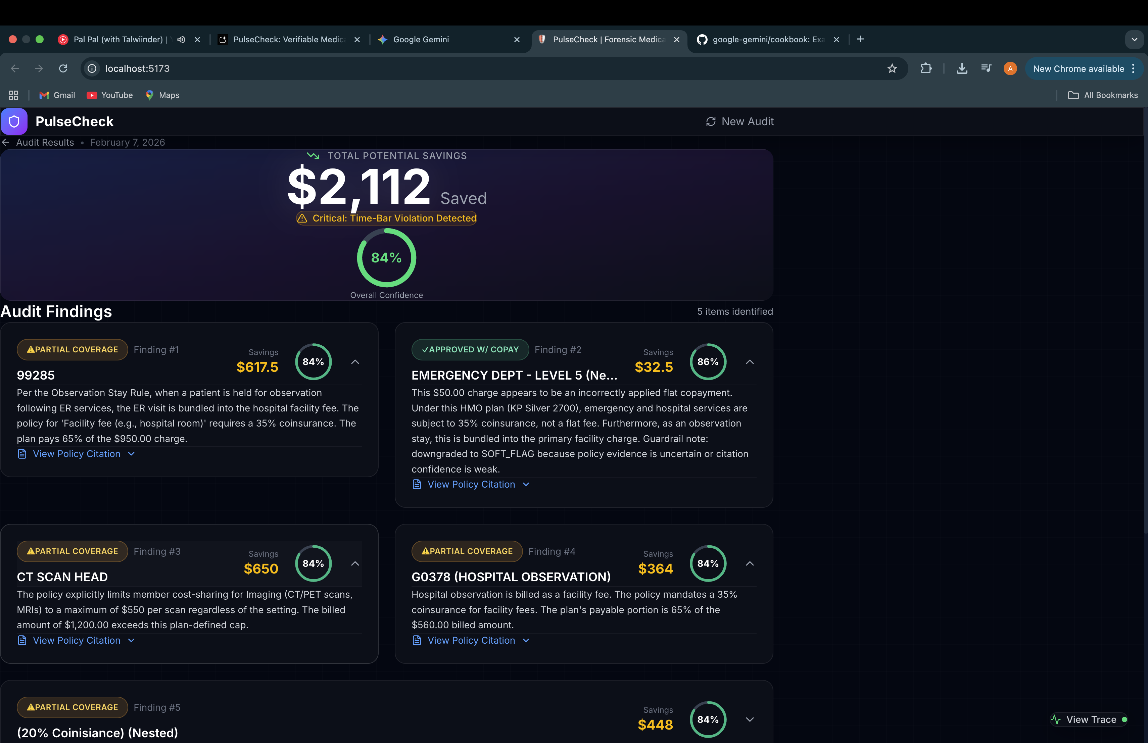Expand View Policy Citation under G0378 finding
Viewport: 1148px width, 743px height.
point(471,640)
